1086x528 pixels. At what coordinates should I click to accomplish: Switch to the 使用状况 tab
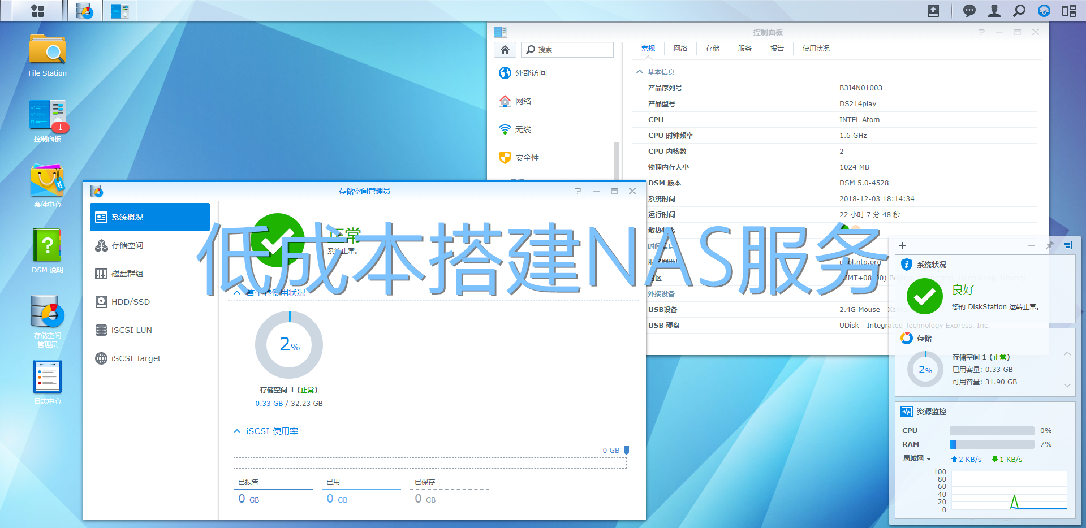click(816, 49)
